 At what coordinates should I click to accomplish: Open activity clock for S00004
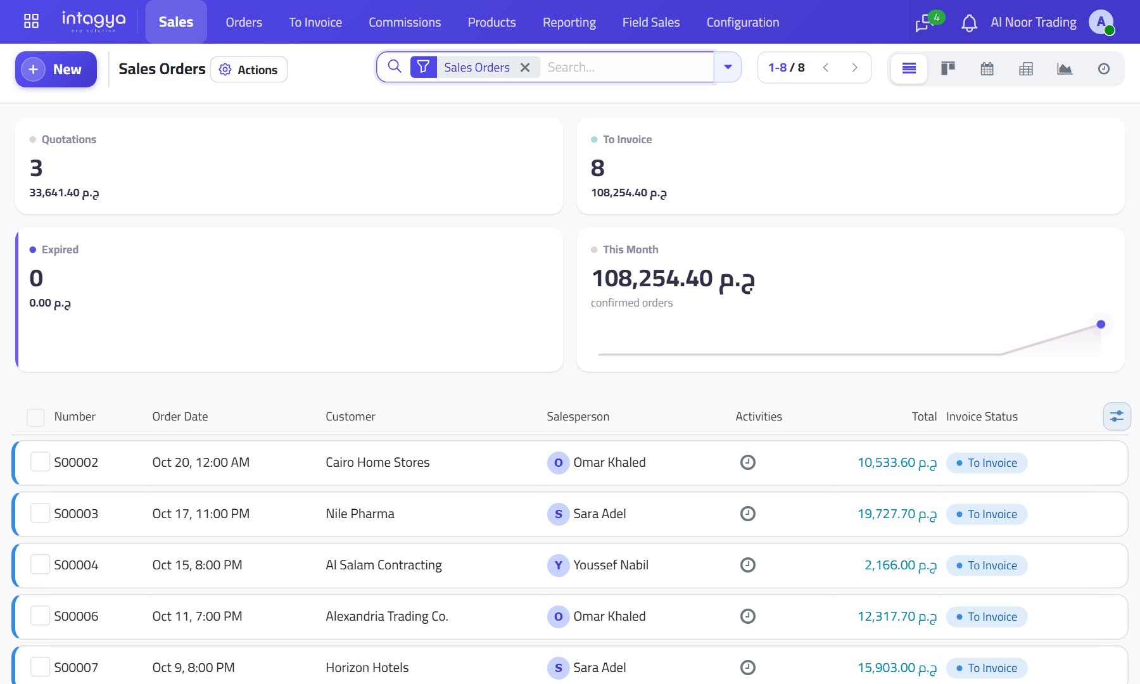pos(748,565)
